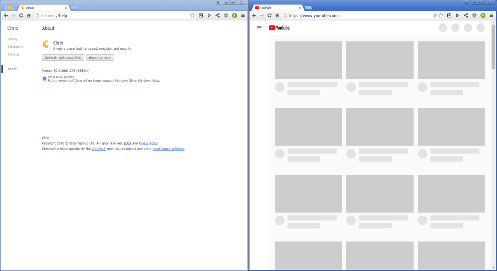Select About in Citrio sidebar
497x271 pixels.
click(x=12, y=69)
